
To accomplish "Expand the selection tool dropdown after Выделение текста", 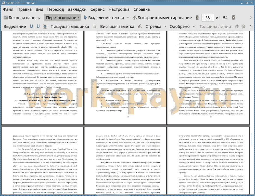I will [x=128, y=18].
